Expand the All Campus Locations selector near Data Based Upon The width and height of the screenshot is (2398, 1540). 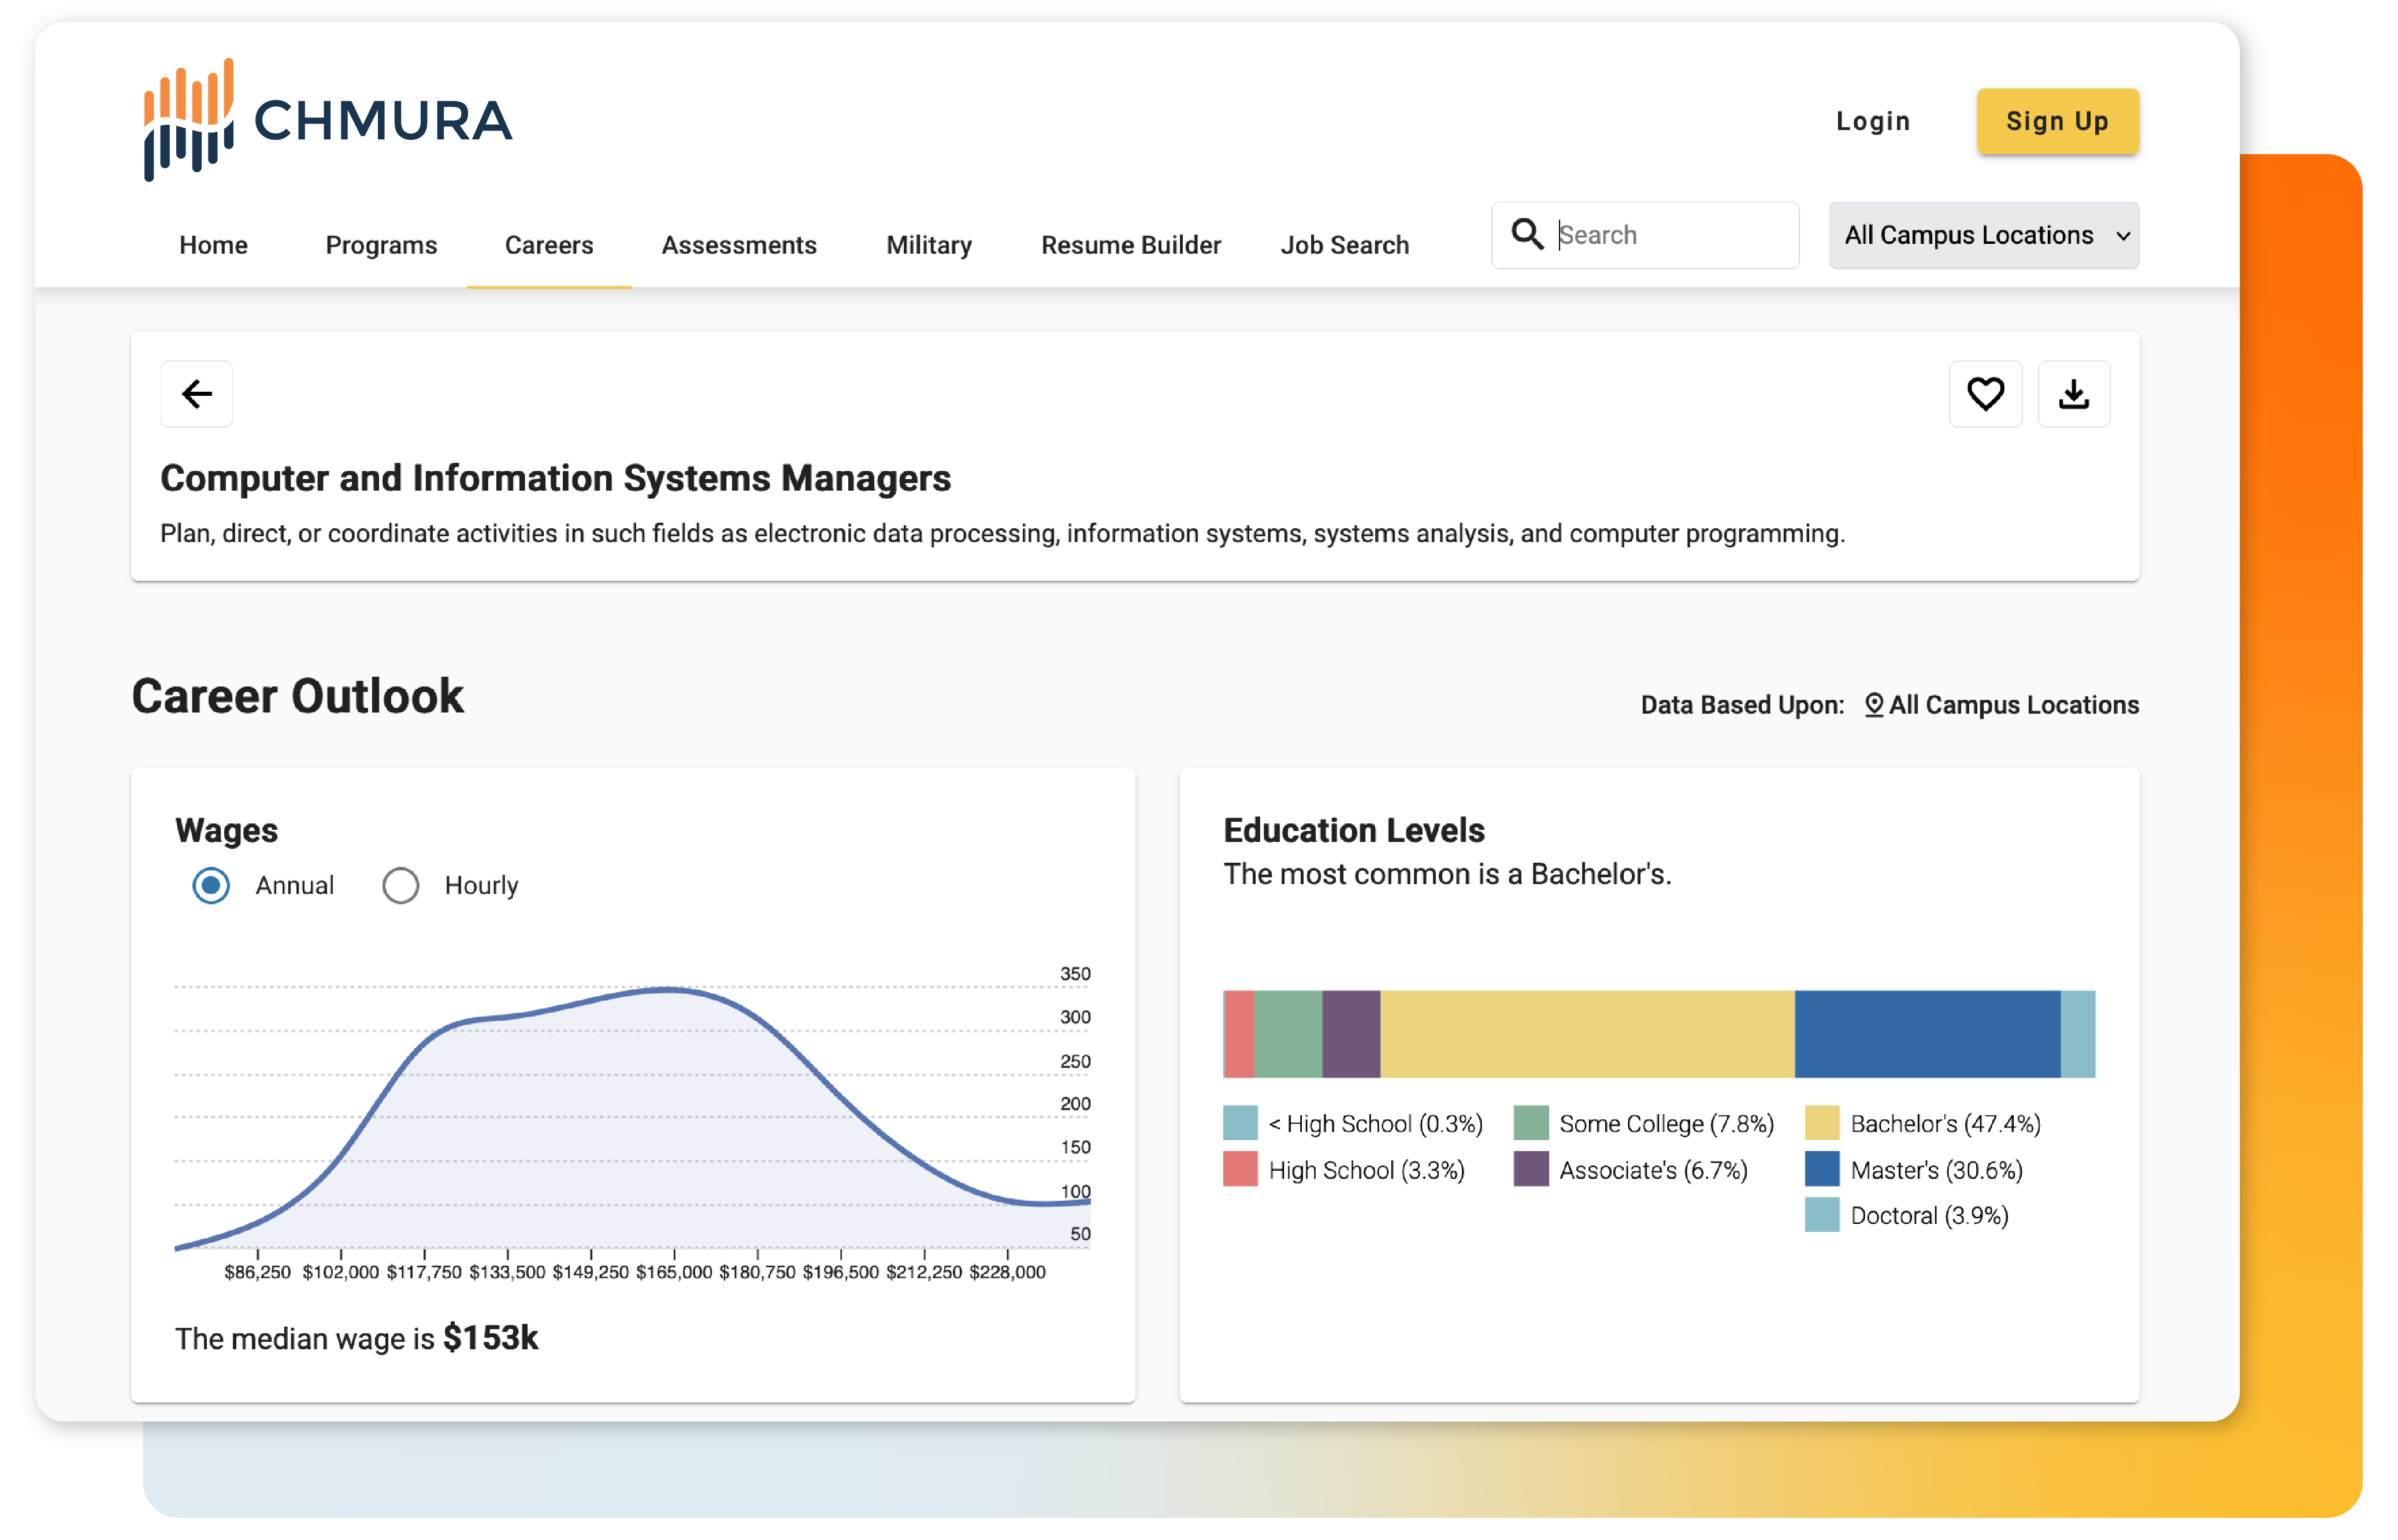pyautogui.click(x=2013, y=704)
